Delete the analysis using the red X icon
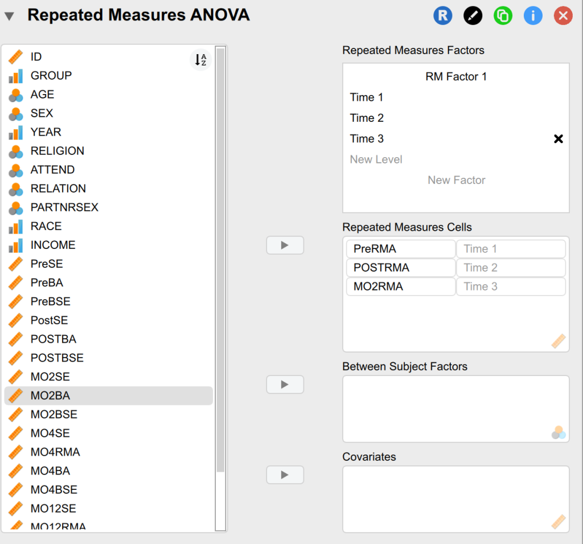Image resolution: width=583 pixels, height=544 pixels. click(x=563, y=15)
